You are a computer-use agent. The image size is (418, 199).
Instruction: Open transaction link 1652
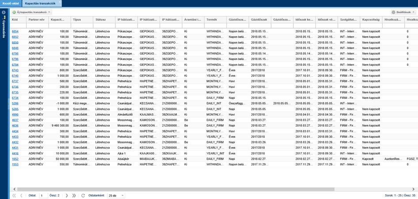15,158
